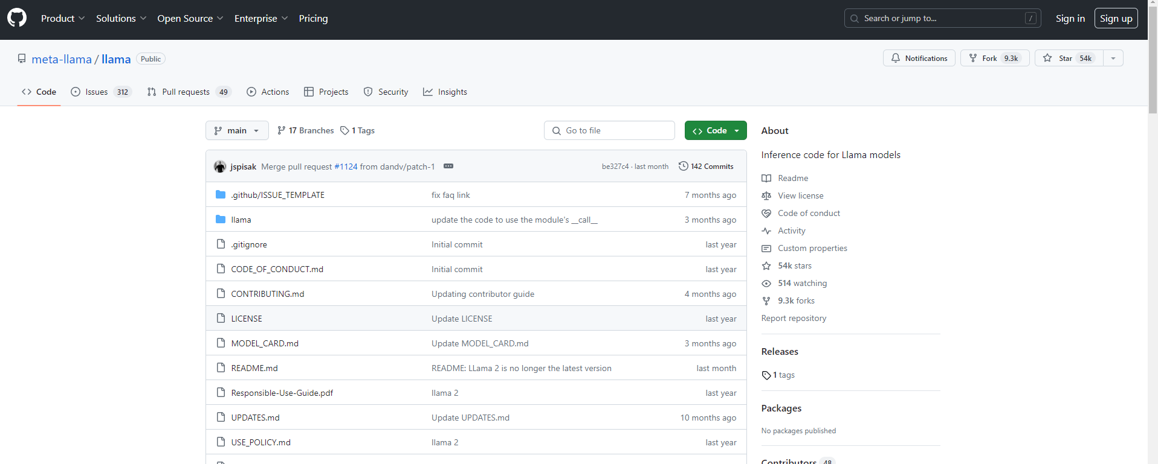Open the Code of conduct link
The height and width of the screenshot is (464, 1158).
[809, 213]
